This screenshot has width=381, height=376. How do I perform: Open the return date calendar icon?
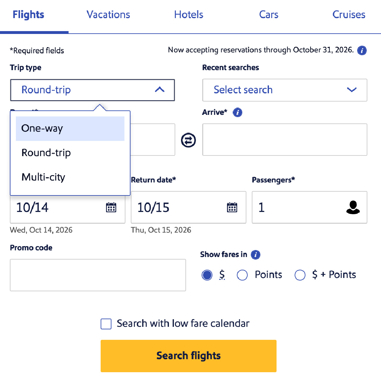coord(232,207)
